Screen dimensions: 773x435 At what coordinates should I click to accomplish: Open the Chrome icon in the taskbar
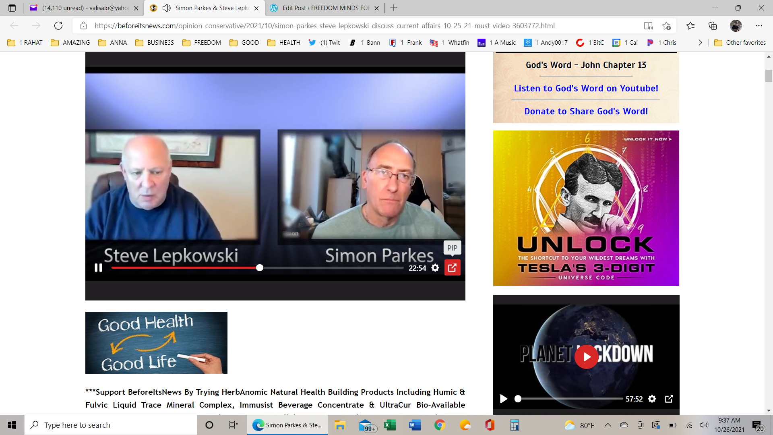[x=439, y=425]
